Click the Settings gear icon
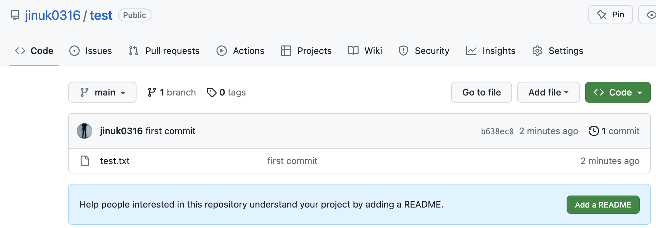This screenshot has height=228, width=656. pyautogui.click(x=537, y=51)
